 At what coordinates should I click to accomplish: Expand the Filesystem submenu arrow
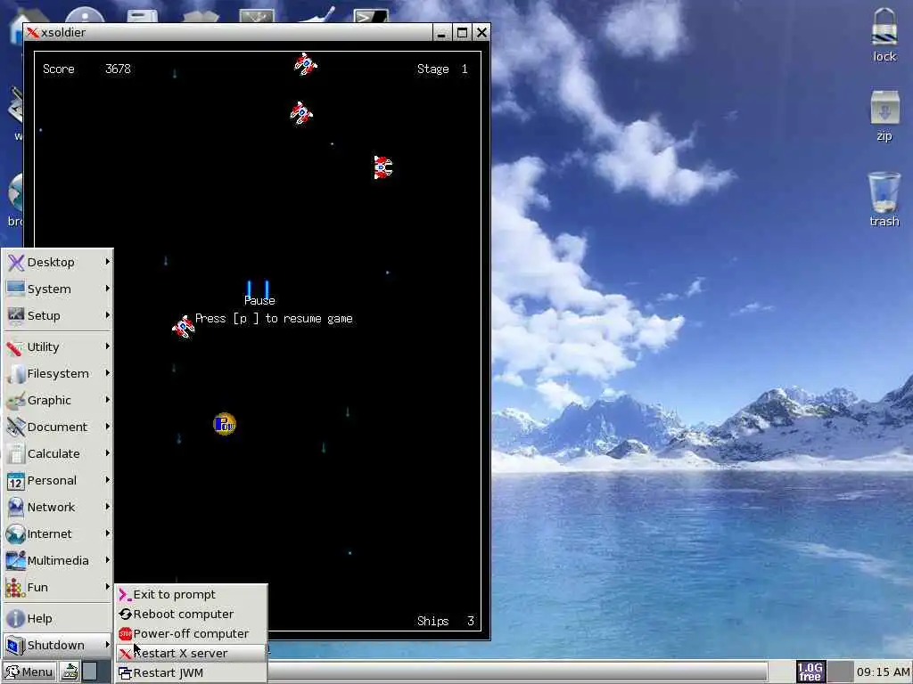coord(108,373)
